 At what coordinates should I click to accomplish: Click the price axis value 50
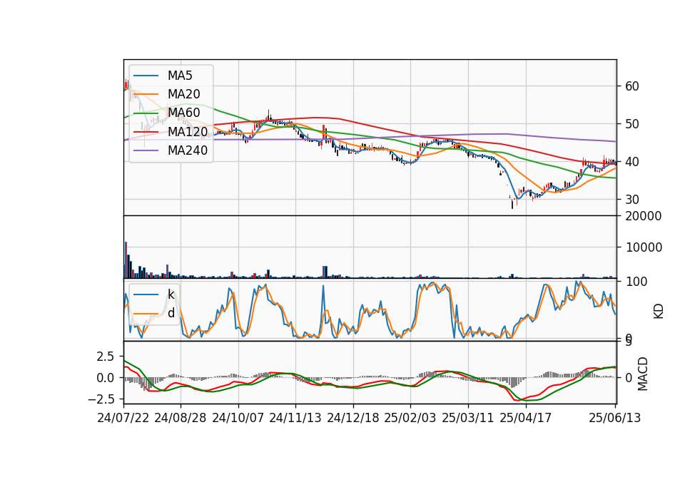(632, 124)
